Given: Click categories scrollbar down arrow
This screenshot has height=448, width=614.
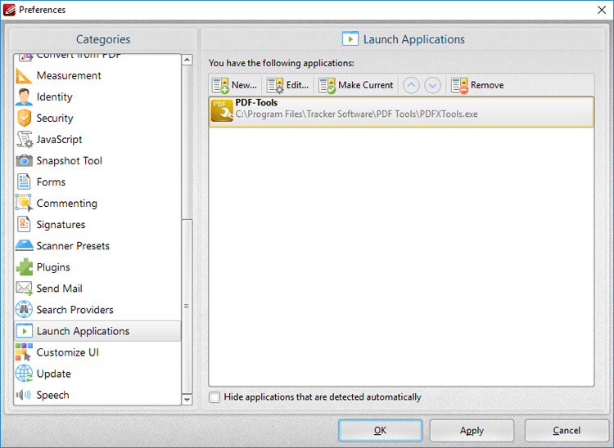Looking at the screenshot, I should click(x=187, y=400).
